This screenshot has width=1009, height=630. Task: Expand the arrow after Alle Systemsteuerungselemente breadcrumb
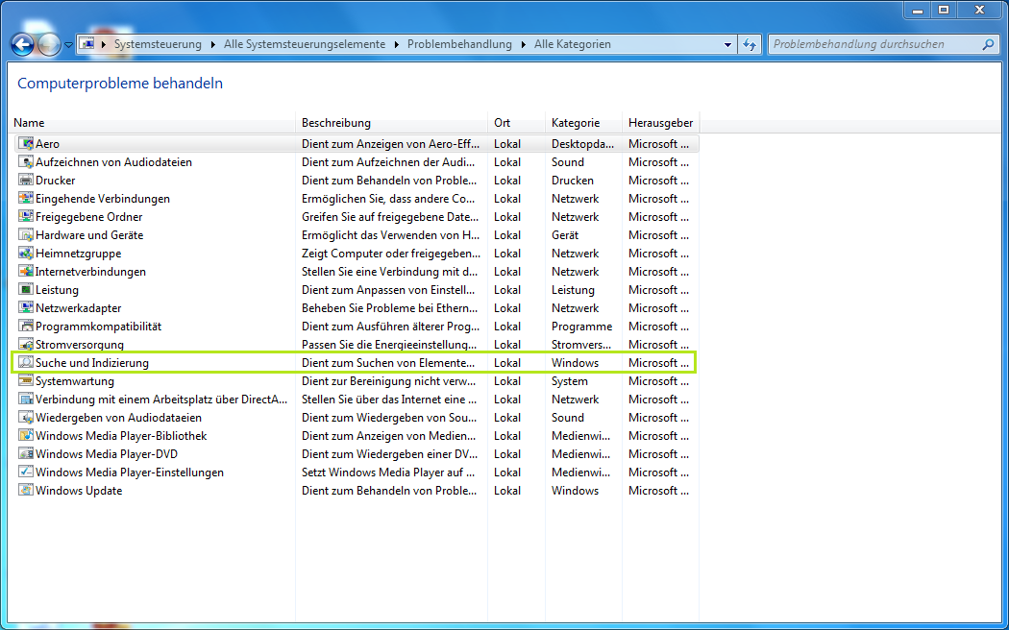click(396, 44)
